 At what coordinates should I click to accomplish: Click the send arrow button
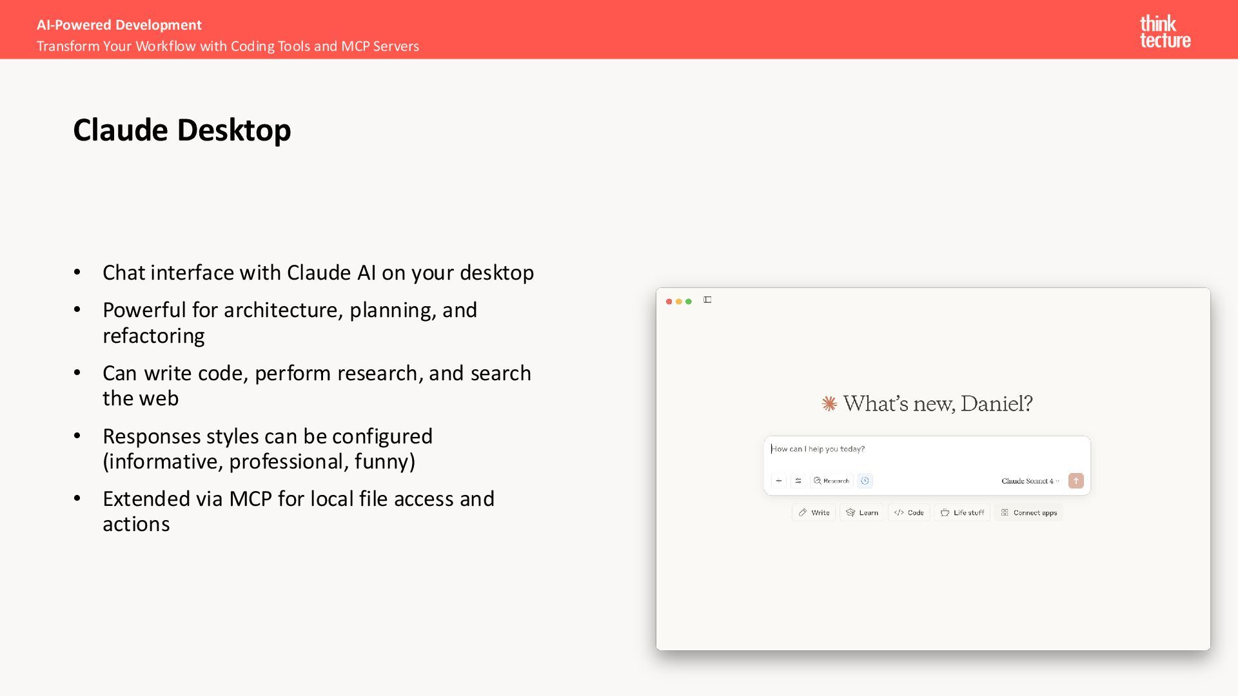coord(1076,481)
